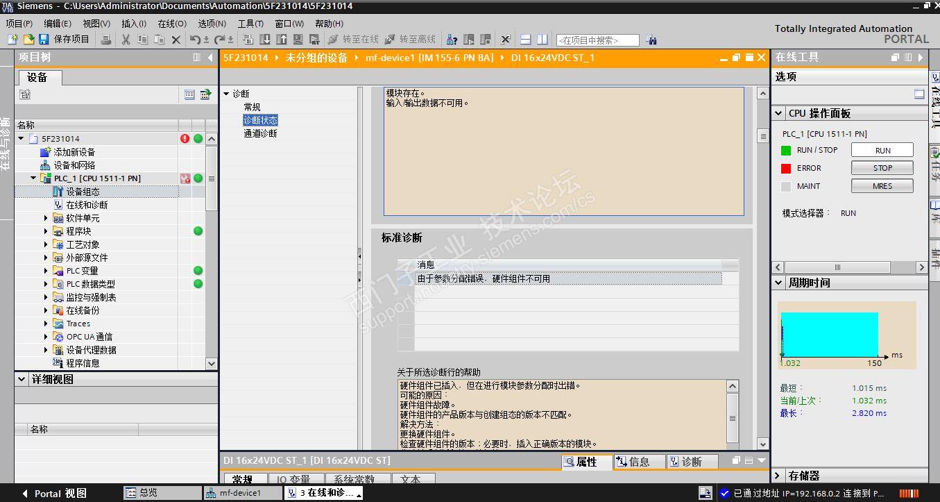Expand the 监控与强制表 tree node
Screen dimensions: 940x502
[46, 297]
